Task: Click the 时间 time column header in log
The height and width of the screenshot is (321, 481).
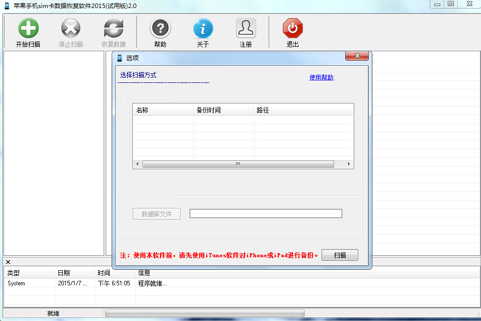Action: point(115,273)
